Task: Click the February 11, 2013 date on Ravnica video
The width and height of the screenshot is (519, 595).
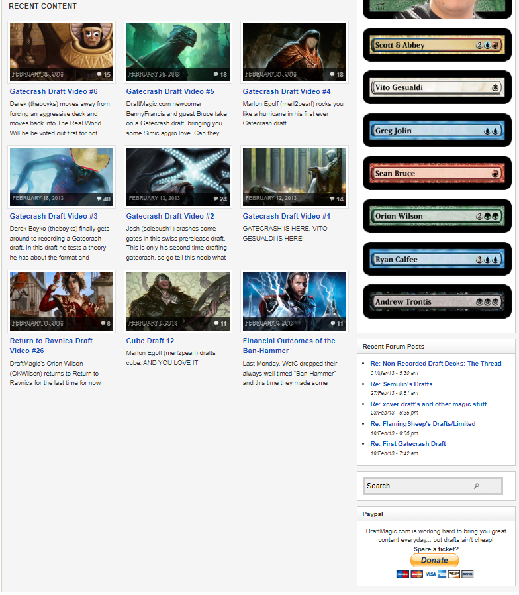Action: (38, 323)
